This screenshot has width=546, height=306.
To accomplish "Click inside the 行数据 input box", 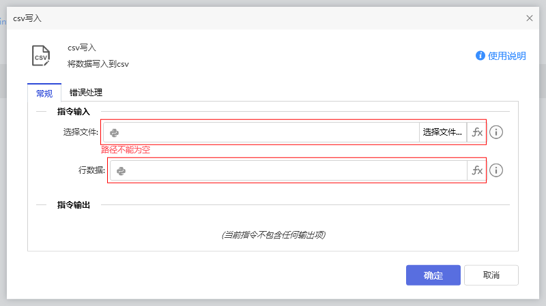I will (x=293, y=170).
